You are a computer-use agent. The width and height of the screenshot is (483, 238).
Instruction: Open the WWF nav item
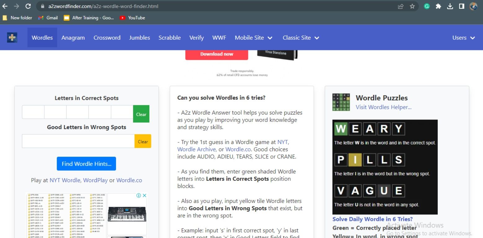pos(219,38)
